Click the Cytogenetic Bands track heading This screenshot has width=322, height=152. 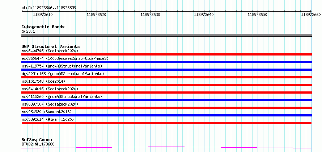coord(43,27)
